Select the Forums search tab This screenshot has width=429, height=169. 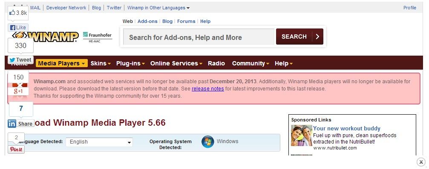(186, 21)
